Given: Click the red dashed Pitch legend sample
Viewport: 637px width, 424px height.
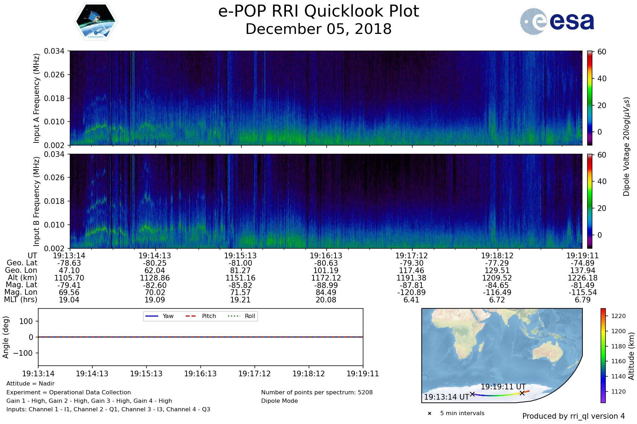Looking at the screenshot, I should (191, 316).
